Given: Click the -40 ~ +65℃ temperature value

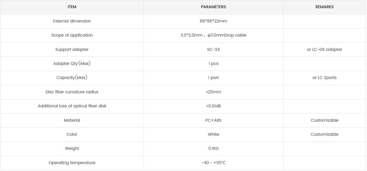Looking at the screenshot, I should [x=213, y=163].
